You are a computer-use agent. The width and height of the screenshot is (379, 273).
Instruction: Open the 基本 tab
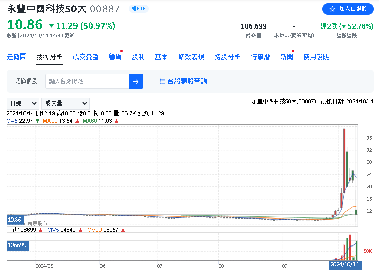161,57
